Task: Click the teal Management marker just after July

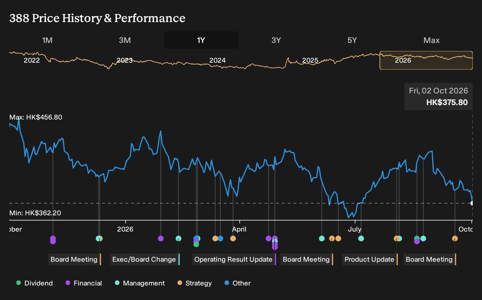Action: pyautogui.click(x=361, y=238)
